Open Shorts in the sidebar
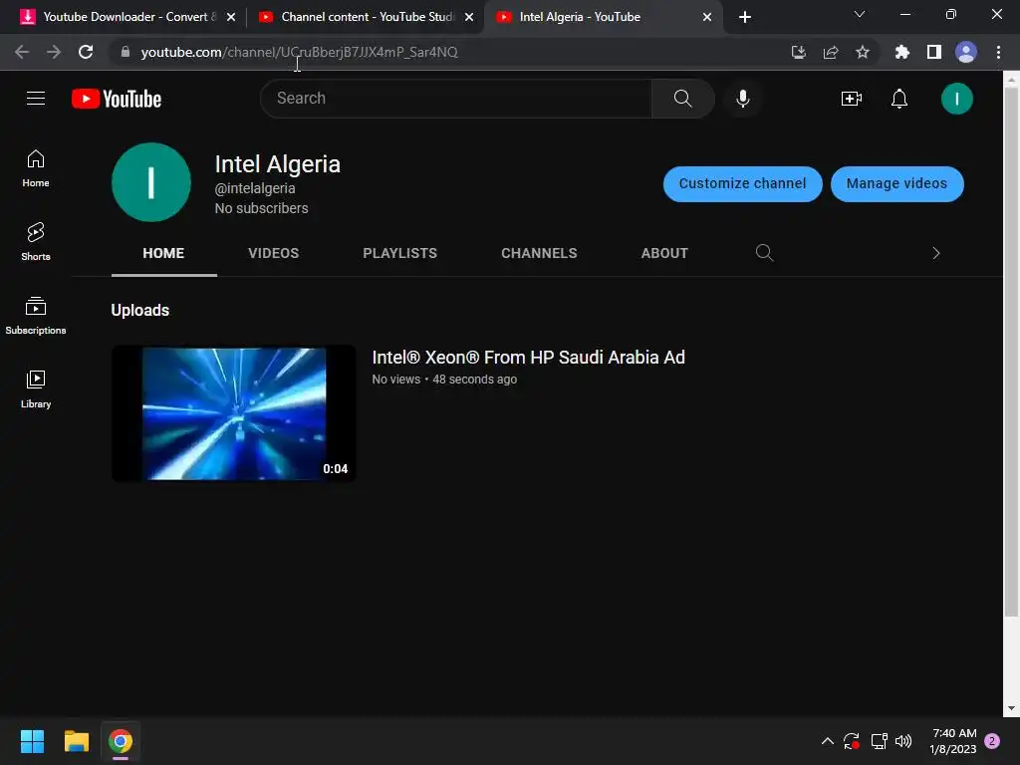This screenshot has width=1020, height=765. pyautogui.click(x=36, y=241)
